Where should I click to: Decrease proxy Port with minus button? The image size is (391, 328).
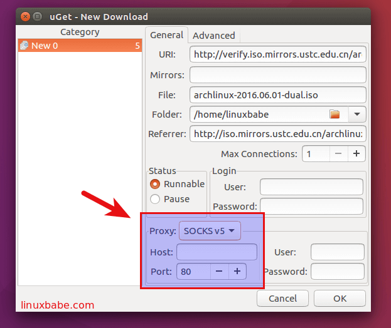click(218, 271)
